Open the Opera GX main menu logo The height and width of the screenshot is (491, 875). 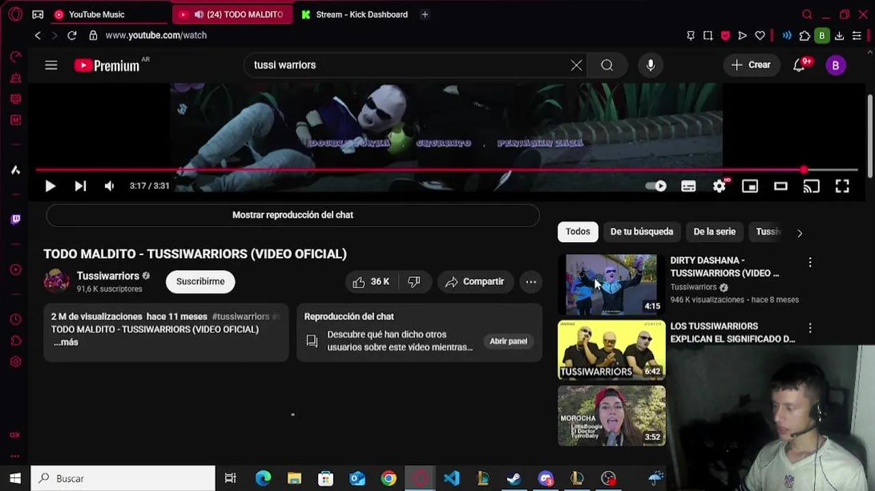15,14
